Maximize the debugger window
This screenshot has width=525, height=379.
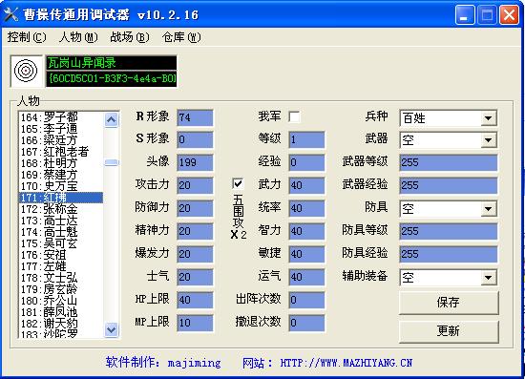(487, 15)
